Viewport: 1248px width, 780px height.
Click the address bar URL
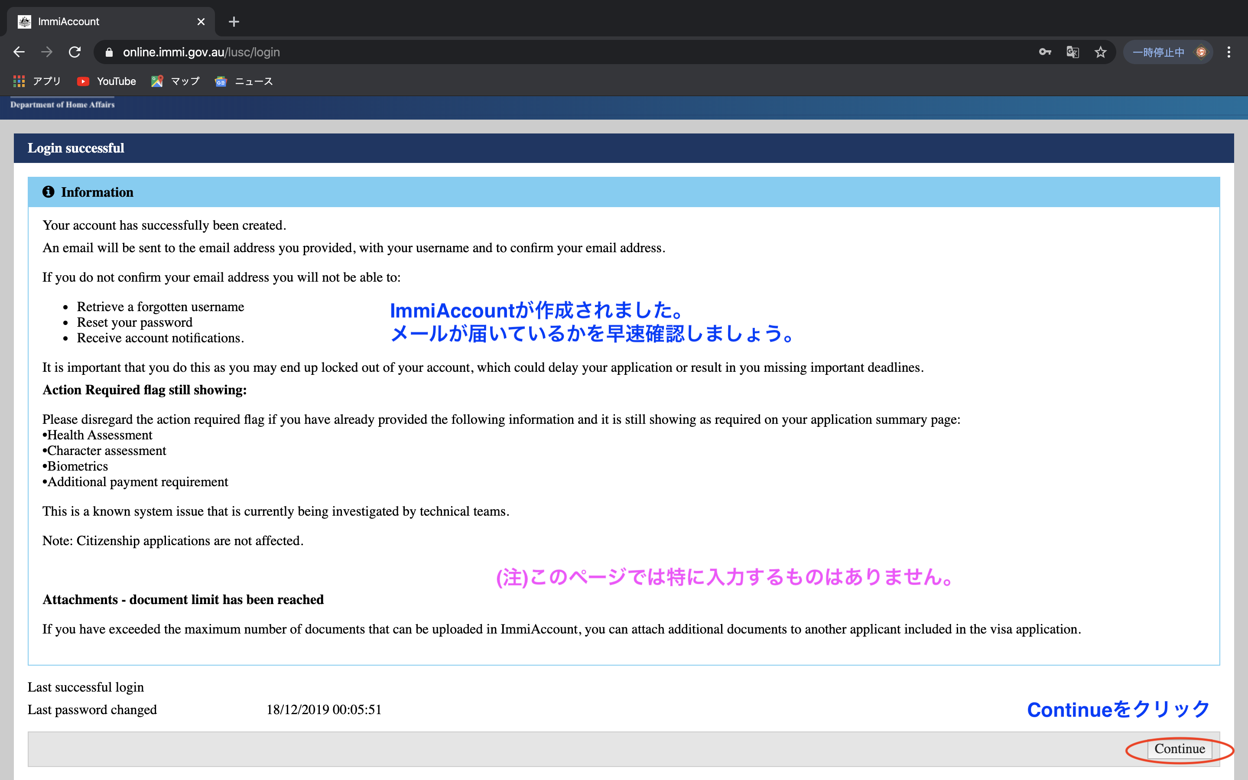tap(201, 52)
